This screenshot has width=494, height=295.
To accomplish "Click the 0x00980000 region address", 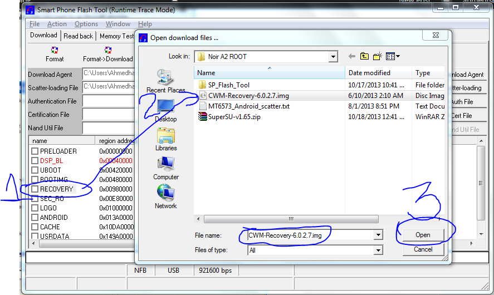I will [x=116, y=189].
